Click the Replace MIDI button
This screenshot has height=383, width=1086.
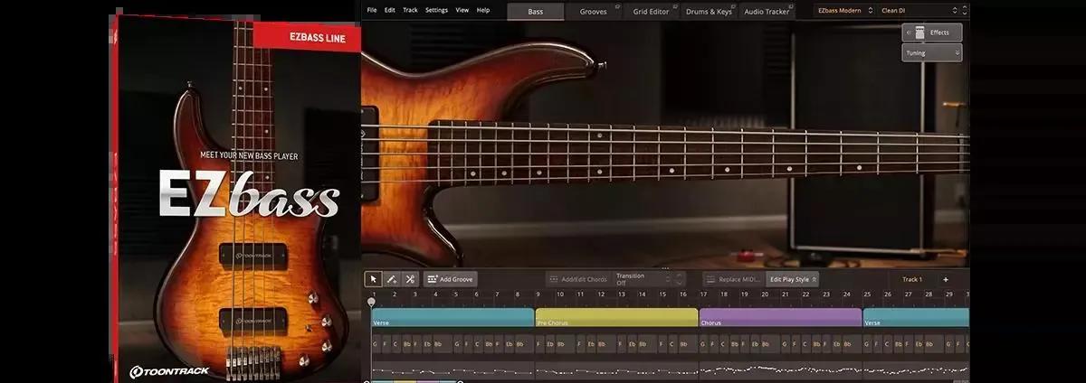tap(734, 279)
